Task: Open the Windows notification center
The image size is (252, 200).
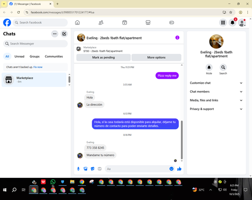Action: [x=245, y=190]
